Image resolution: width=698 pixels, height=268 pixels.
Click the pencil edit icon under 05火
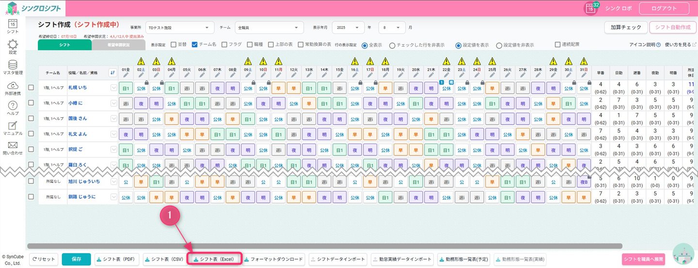(187, 75)
